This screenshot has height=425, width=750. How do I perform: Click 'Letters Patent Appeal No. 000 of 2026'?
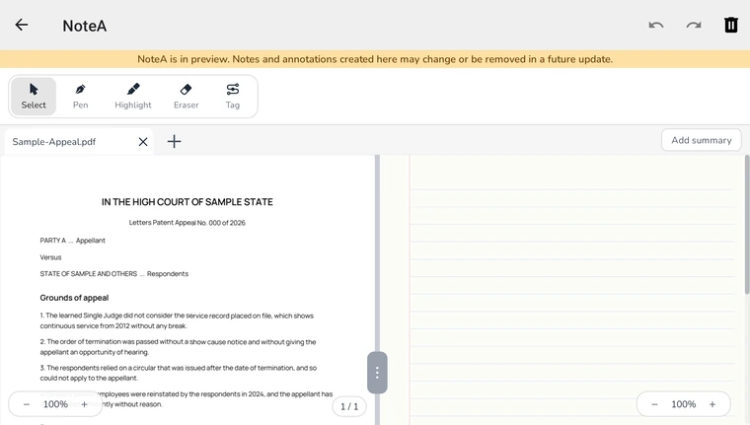[187, 223]
